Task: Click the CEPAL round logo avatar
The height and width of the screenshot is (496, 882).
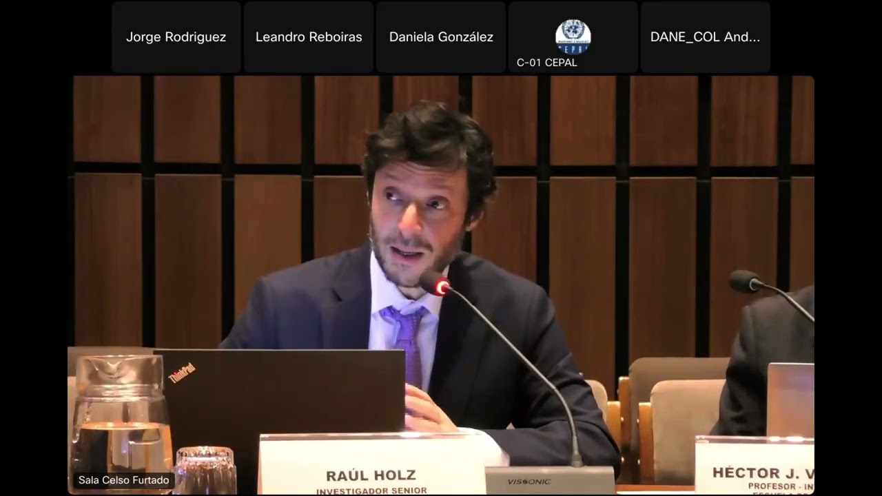Action: coord(573,37)
